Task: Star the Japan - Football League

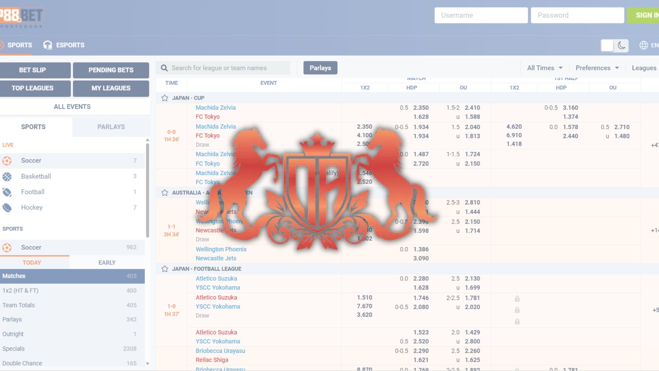Action: [165, 269]
